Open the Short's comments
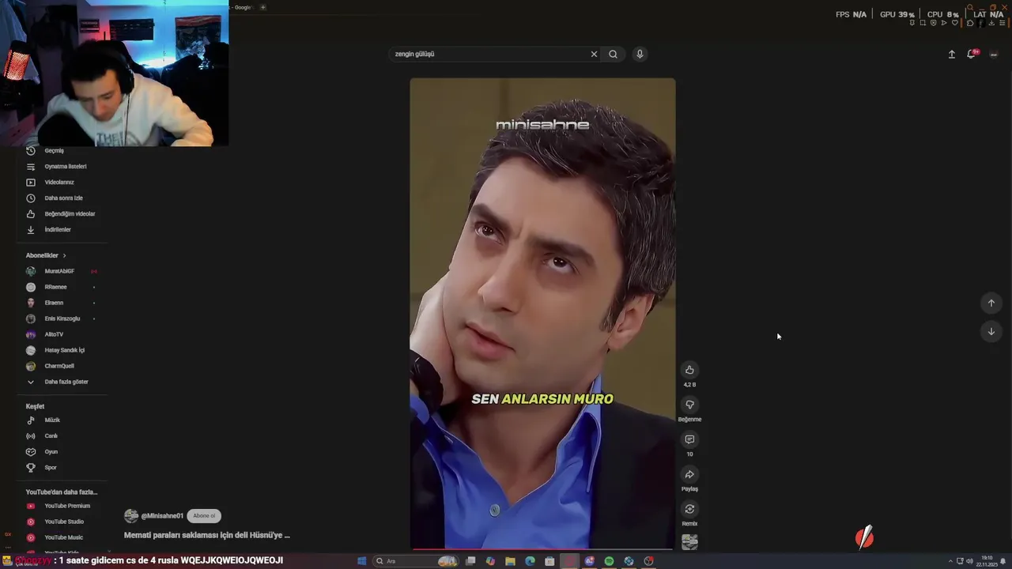The width and height of the screenshot is (1012, 569). [689, 439]
